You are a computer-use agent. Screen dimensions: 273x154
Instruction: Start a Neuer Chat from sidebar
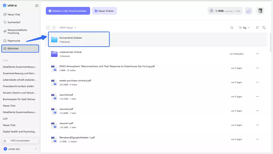pyautogui.click(x=14, y=14)
